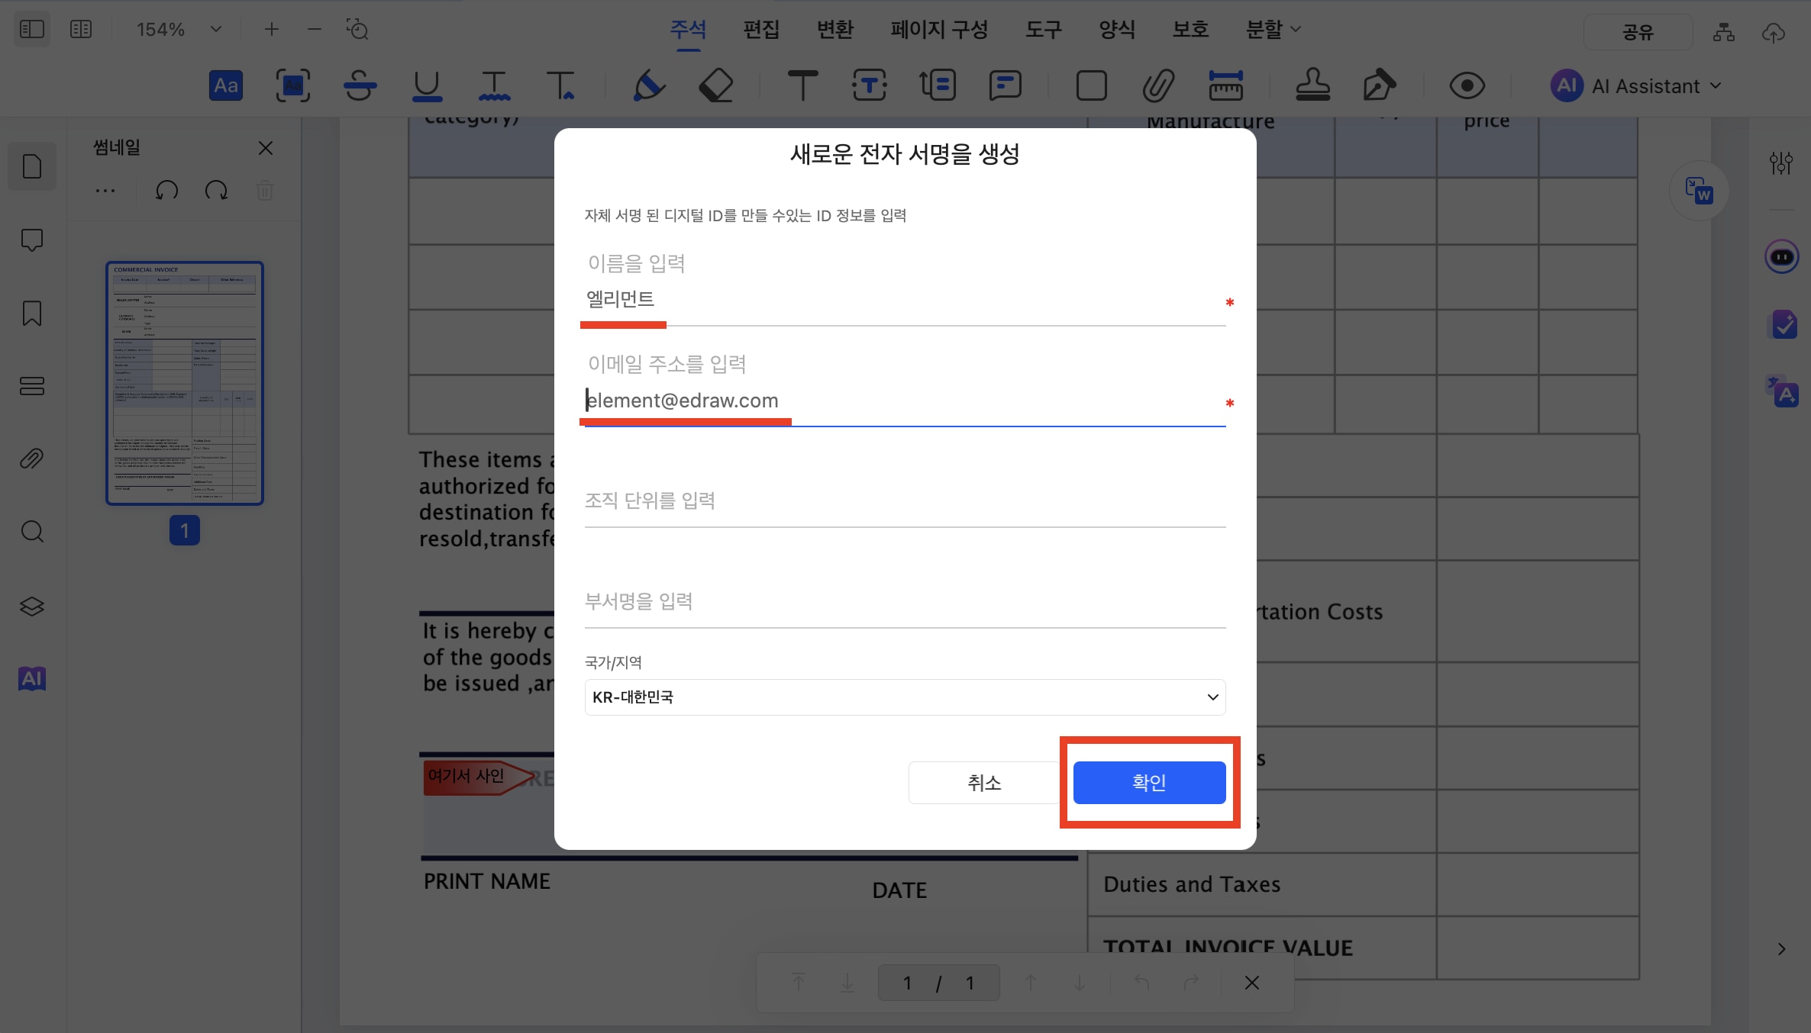Select the signature pen tool
The image size is (1811, 1033).
[1380, 85]
